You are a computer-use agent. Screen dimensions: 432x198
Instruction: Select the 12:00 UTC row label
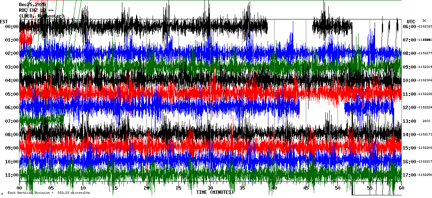click(x=410, y=108)
